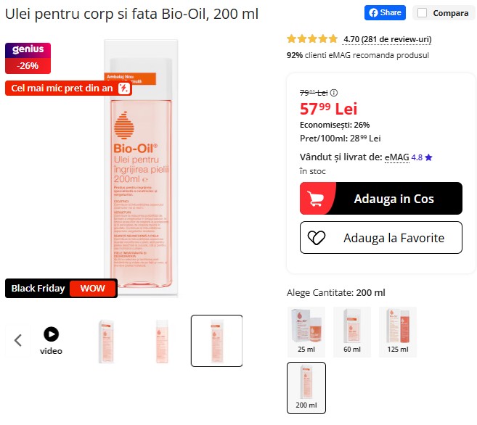Go to previous gallery thumbnails arrow
Image resolution: width=477 pixels, height=425 pixels.
tap(18, 340)
